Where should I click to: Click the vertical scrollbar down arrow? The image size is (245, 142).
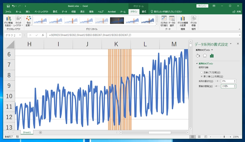pos(190,129)
